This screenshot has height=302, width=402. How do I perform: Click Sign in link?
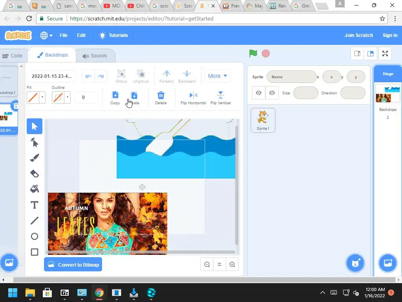pyautogui.click(x=390, y=35)
